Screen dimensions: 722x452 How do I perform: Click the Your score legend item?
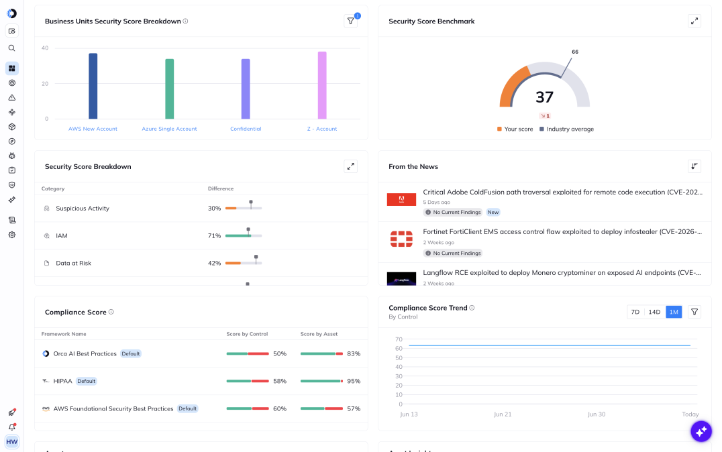tap(515, 129)
